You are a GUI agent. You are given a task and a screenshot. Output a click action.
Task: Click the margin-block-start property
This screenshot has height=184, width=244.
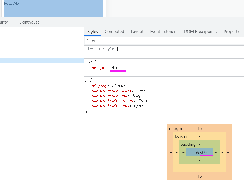(x=111, y=91)
